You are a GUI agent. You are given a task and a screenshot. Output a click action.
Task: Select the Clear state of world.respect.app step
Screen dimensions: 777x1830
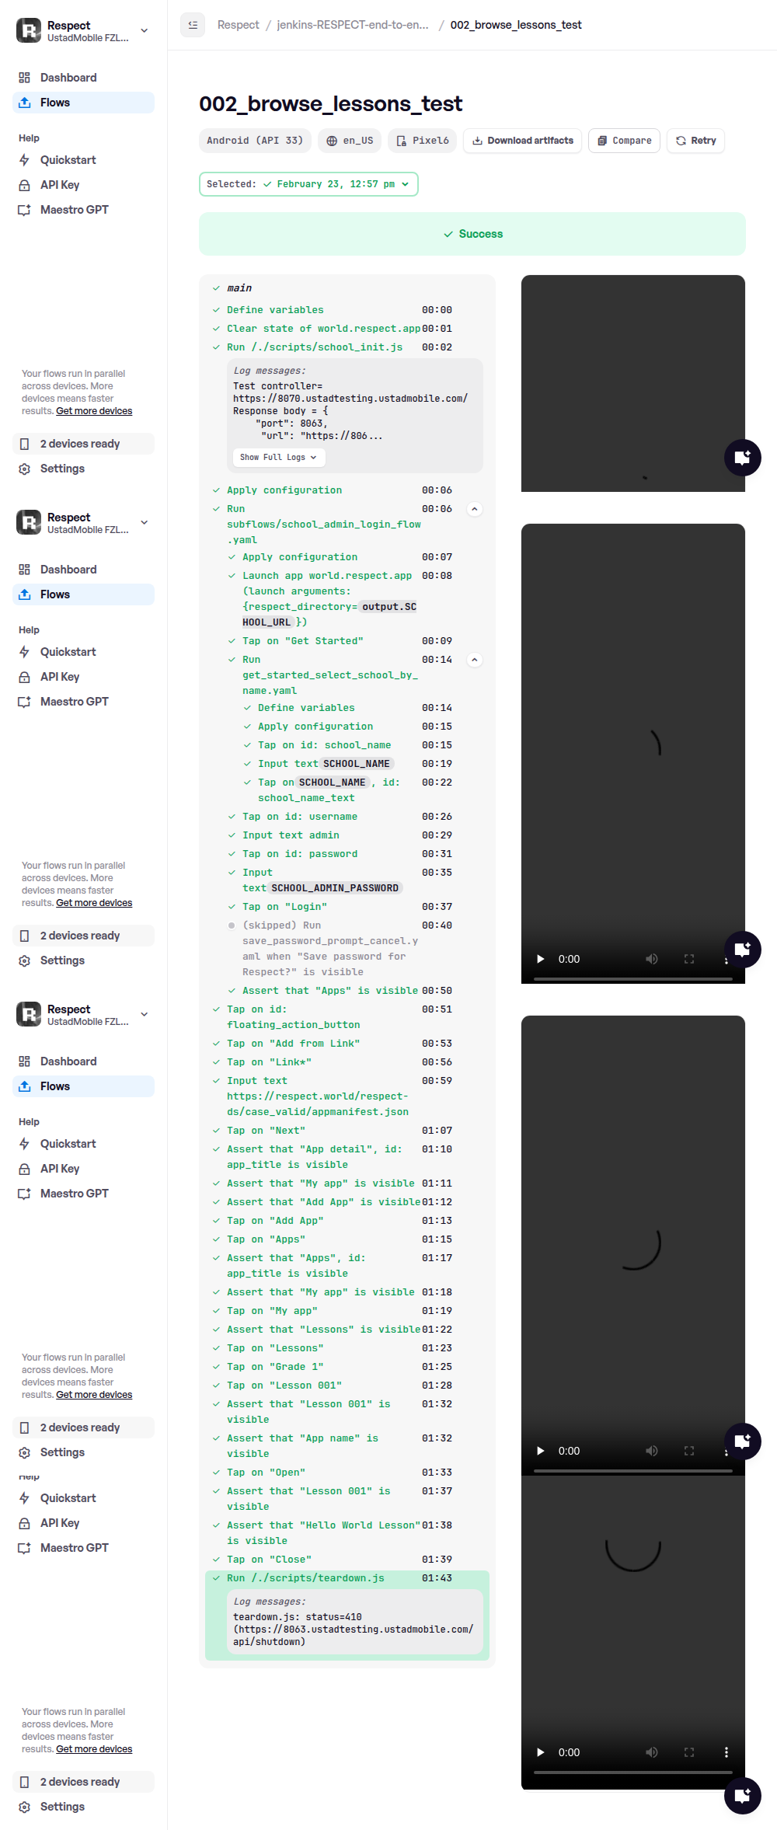point(323,329)
